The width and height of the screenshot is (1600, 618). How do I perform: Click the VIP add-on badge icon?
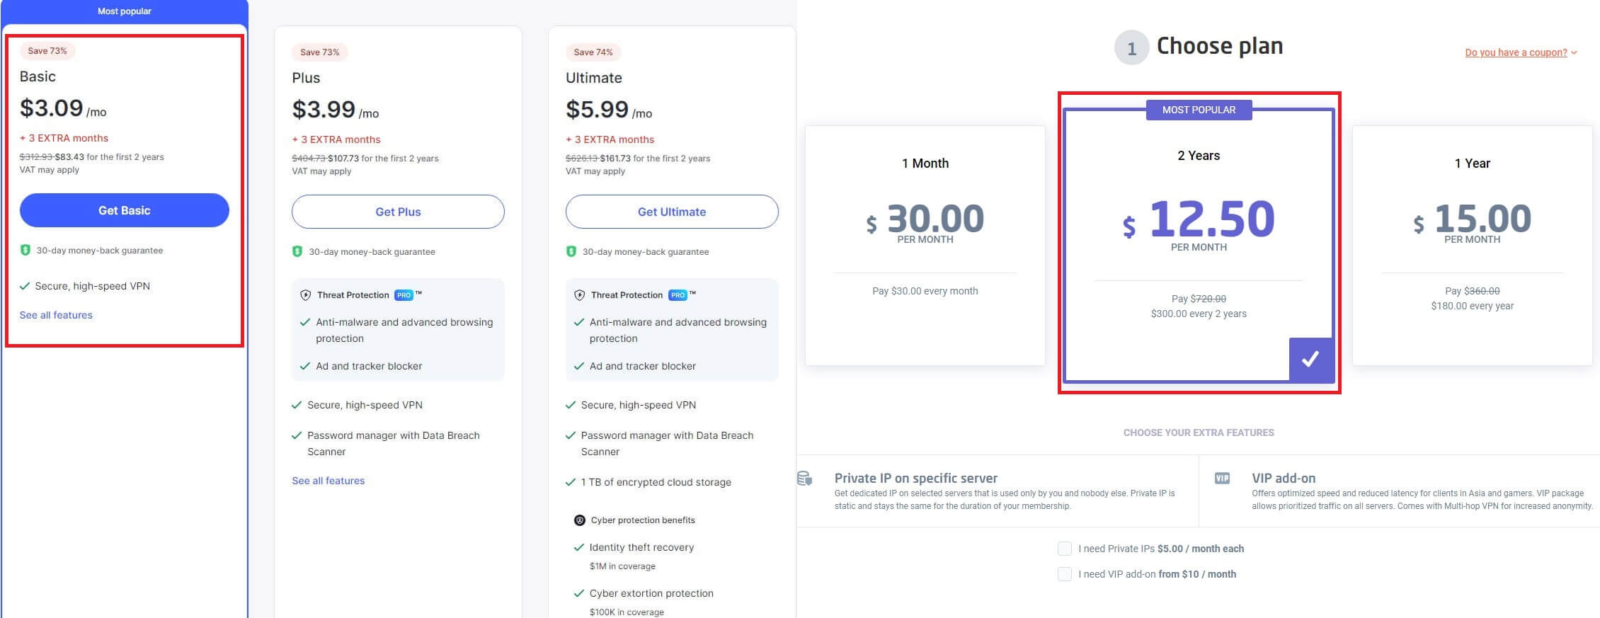tap(1222, 479)
